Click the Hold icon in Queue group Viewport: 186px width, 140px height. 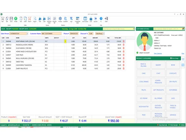(x=40, y=19)
